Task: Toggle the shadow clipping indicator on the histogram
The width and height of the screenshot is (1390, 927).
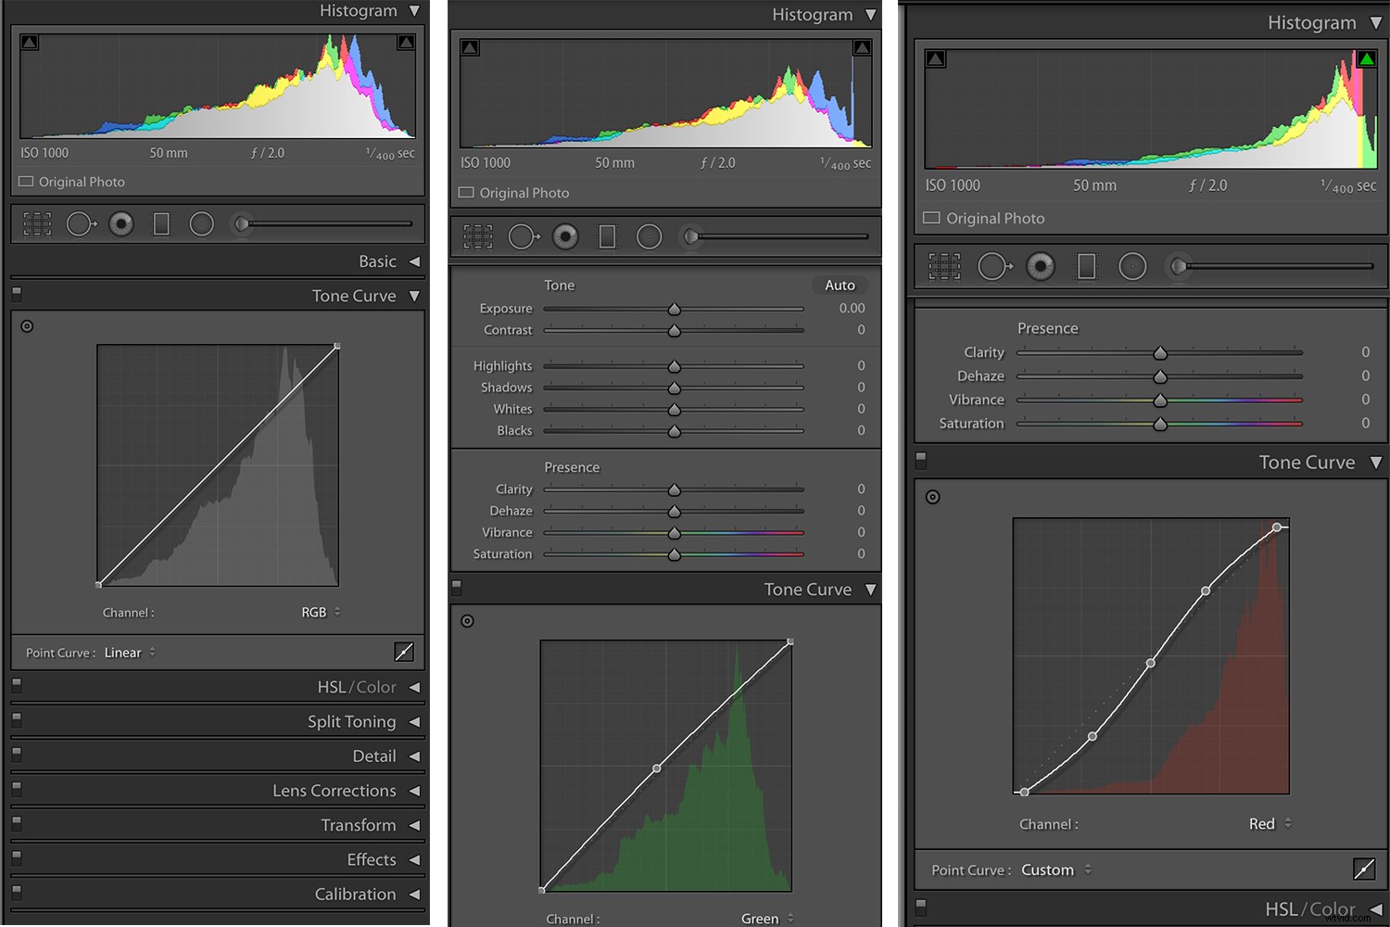Action: [x=30, y=43]
